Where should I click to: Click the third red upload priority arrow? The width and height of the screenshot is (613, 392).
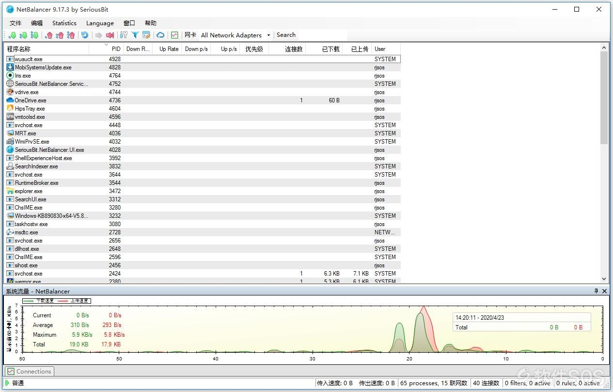71,35
